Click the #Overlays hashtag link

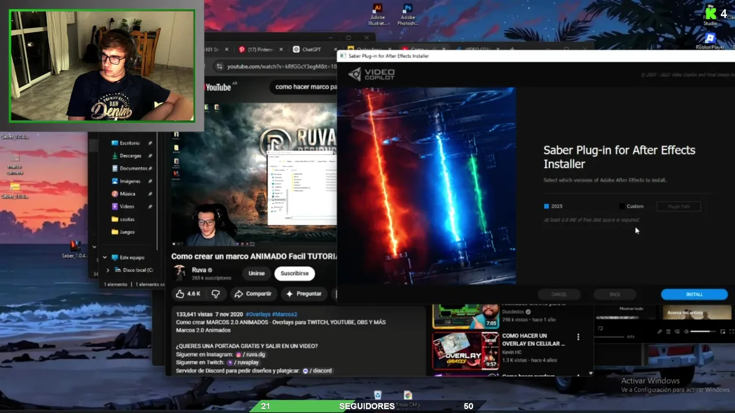click(x=258, y=314)
